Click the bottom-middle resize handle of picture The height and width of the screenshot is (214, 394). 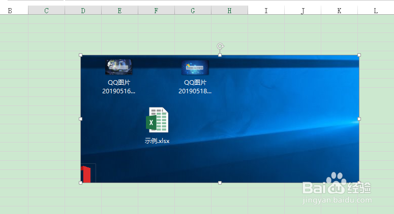(220, 183)
